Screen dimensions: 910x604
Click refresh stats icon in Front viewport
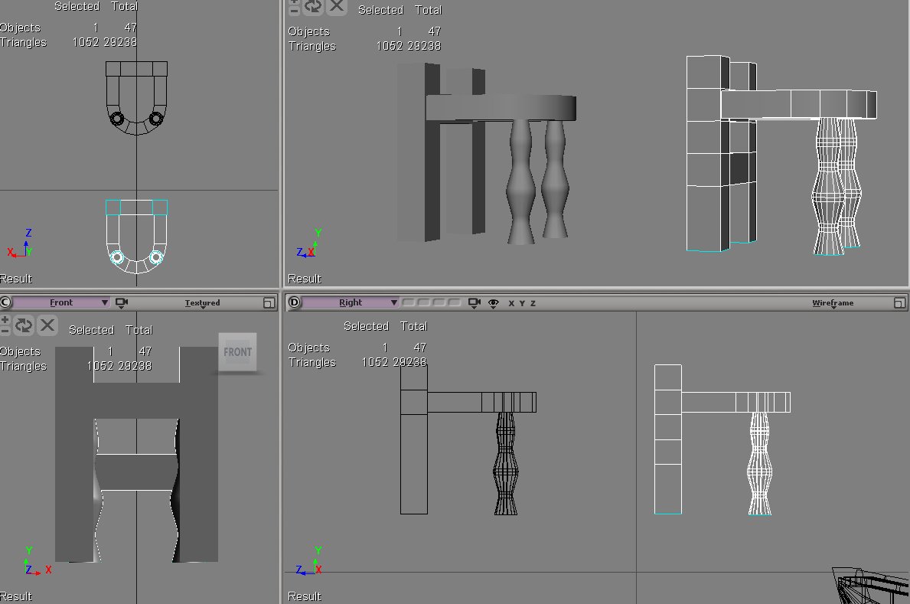tap(24, 325)
